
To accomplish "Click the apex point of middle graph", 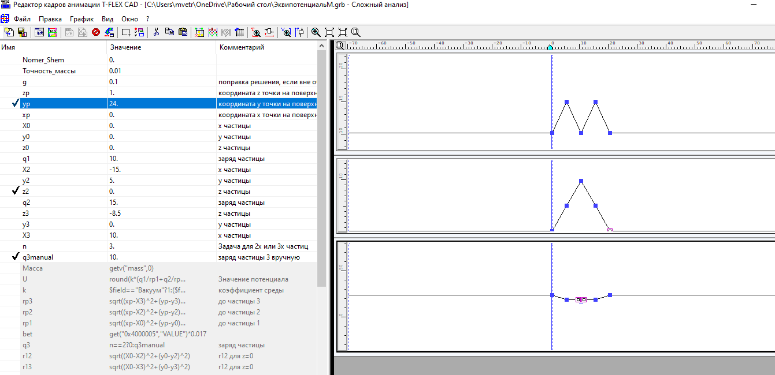I will pyautogui.click(x=581, y=181).
